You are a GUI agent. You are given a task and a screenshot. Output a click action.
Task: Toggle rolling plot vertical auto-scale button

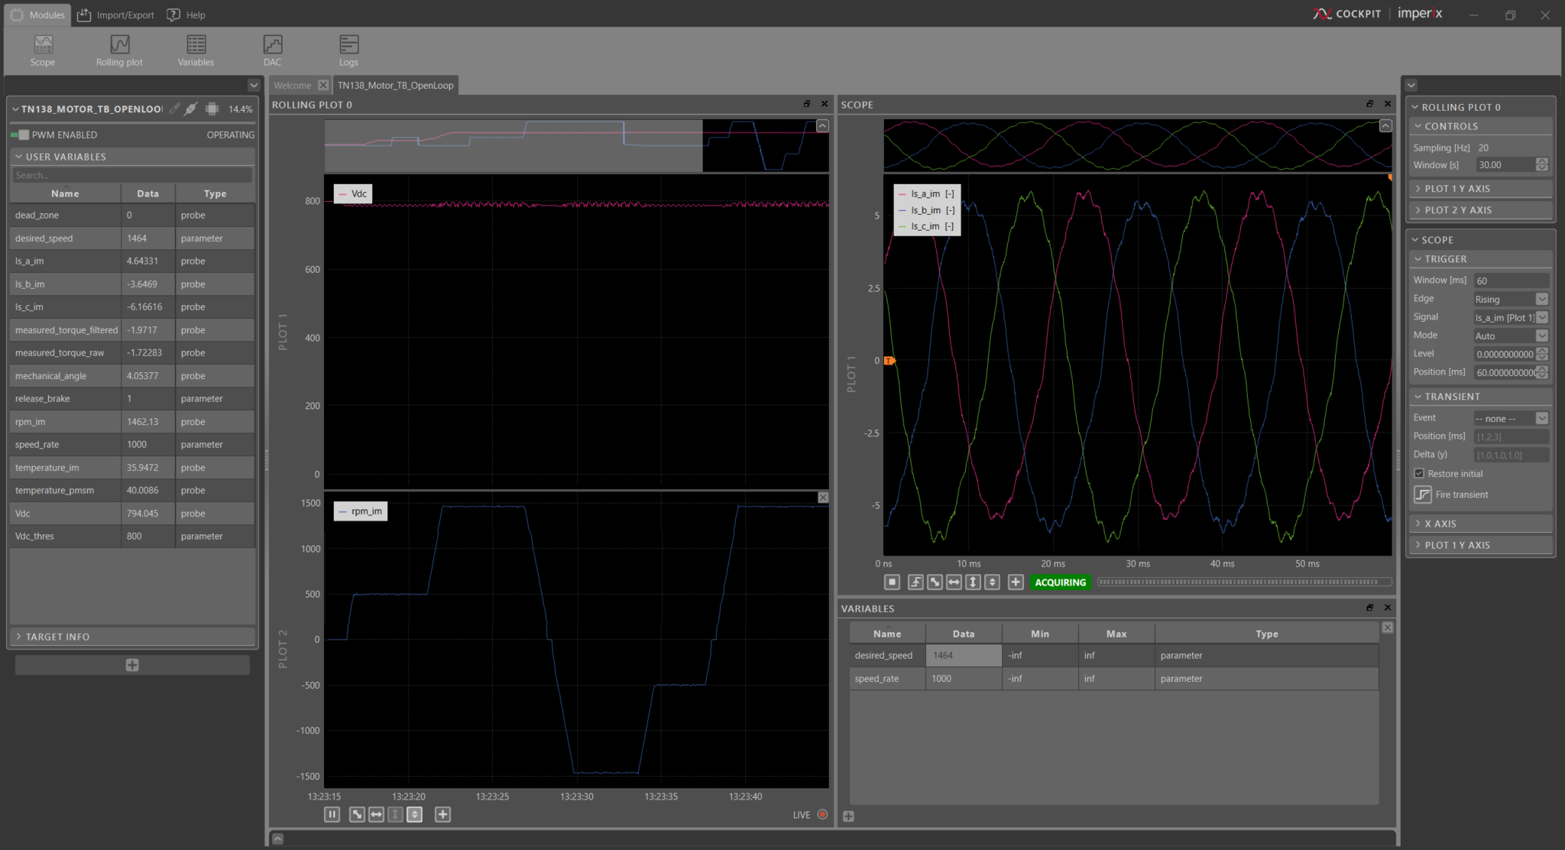pos(414,815)
